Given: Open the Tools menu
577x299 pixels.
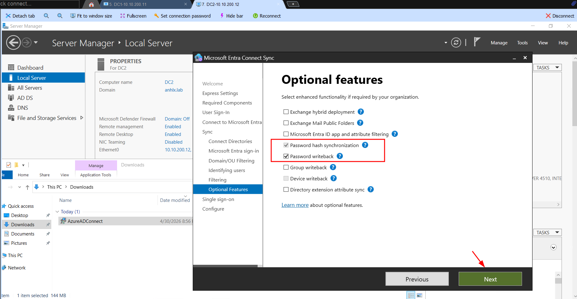Looking at the screenshot, I should [522, 43].
